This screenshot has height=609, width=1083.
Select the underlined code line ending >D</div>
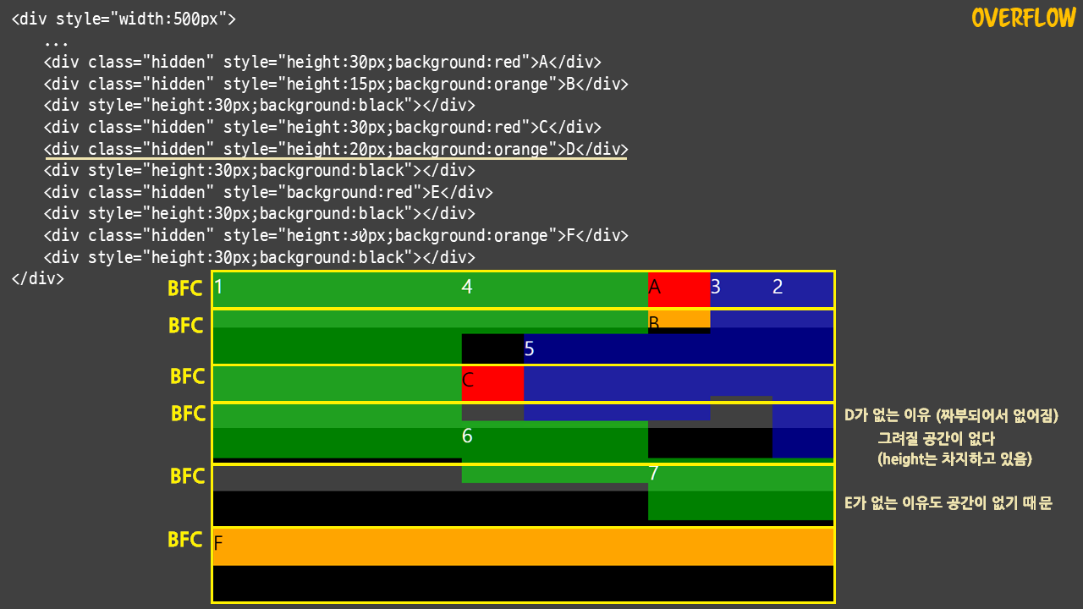[336, 149]
